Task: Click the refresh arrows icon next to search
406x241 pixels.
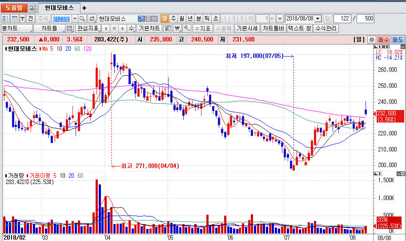Action: 92,19
